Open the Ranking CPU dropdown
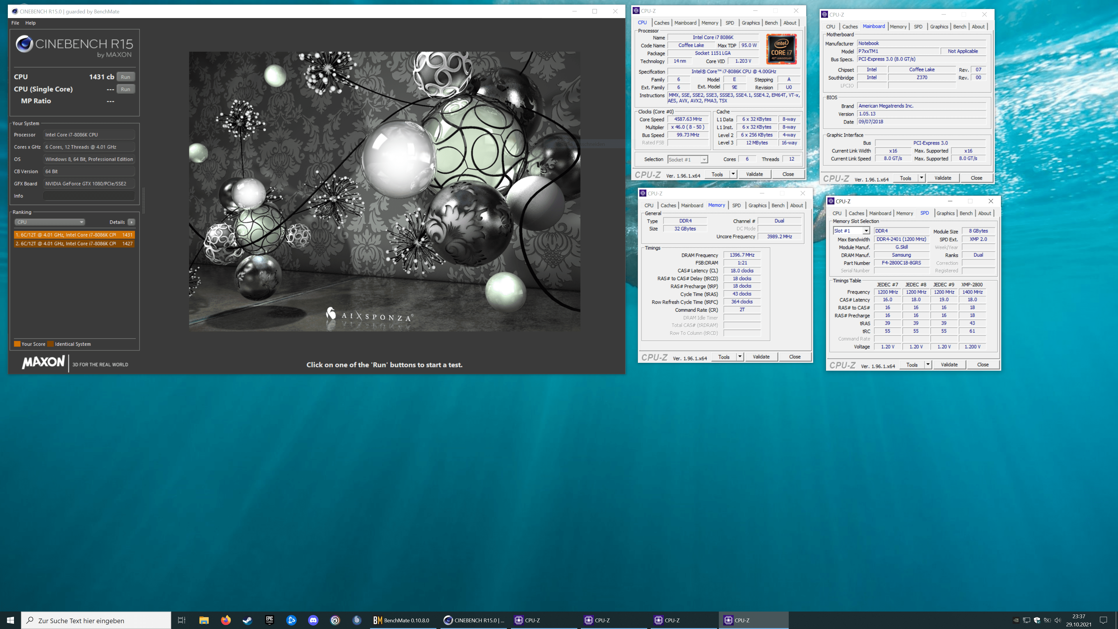The image size is (1118, 629). (x=50, y=222)
